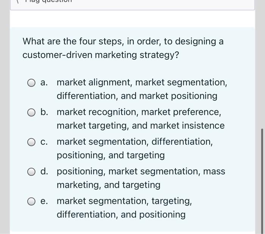Click answer text starting with 'market alignment'
Viewport: 265px width, 234px height.
[142, 89]
